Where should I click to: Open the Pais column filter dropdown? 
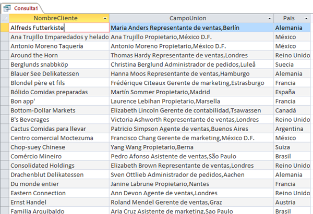click(306, 19)
